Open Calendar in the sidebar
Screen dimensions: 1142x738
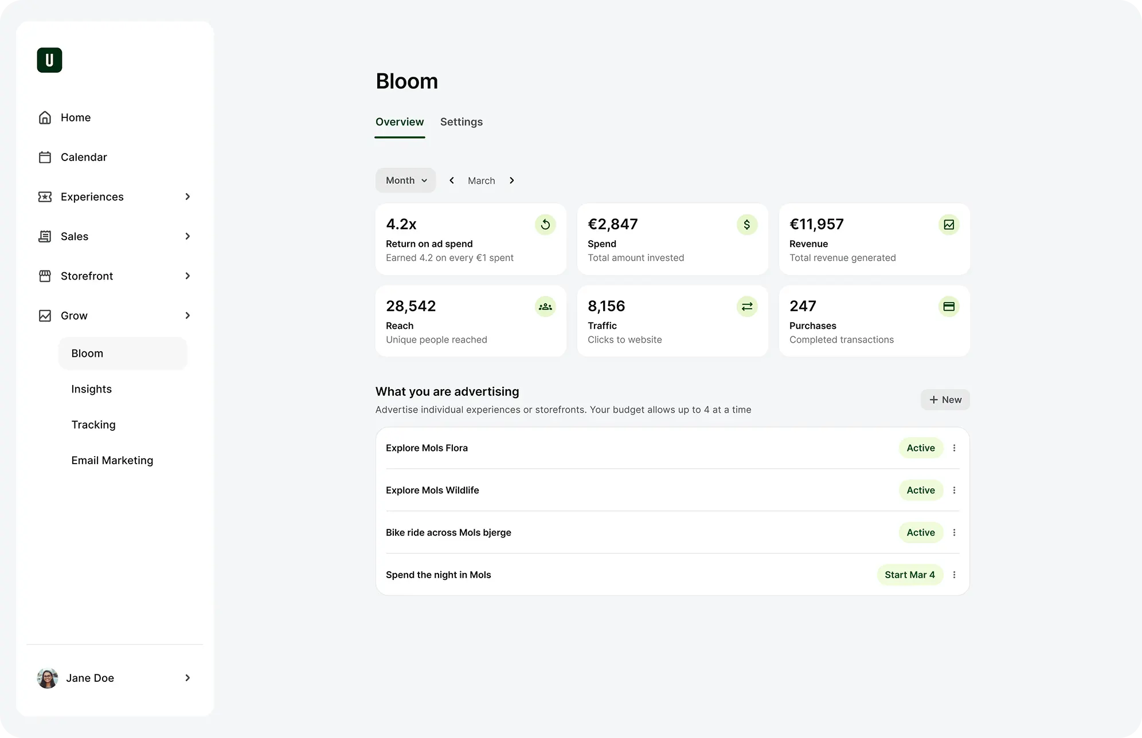[83, 157]
